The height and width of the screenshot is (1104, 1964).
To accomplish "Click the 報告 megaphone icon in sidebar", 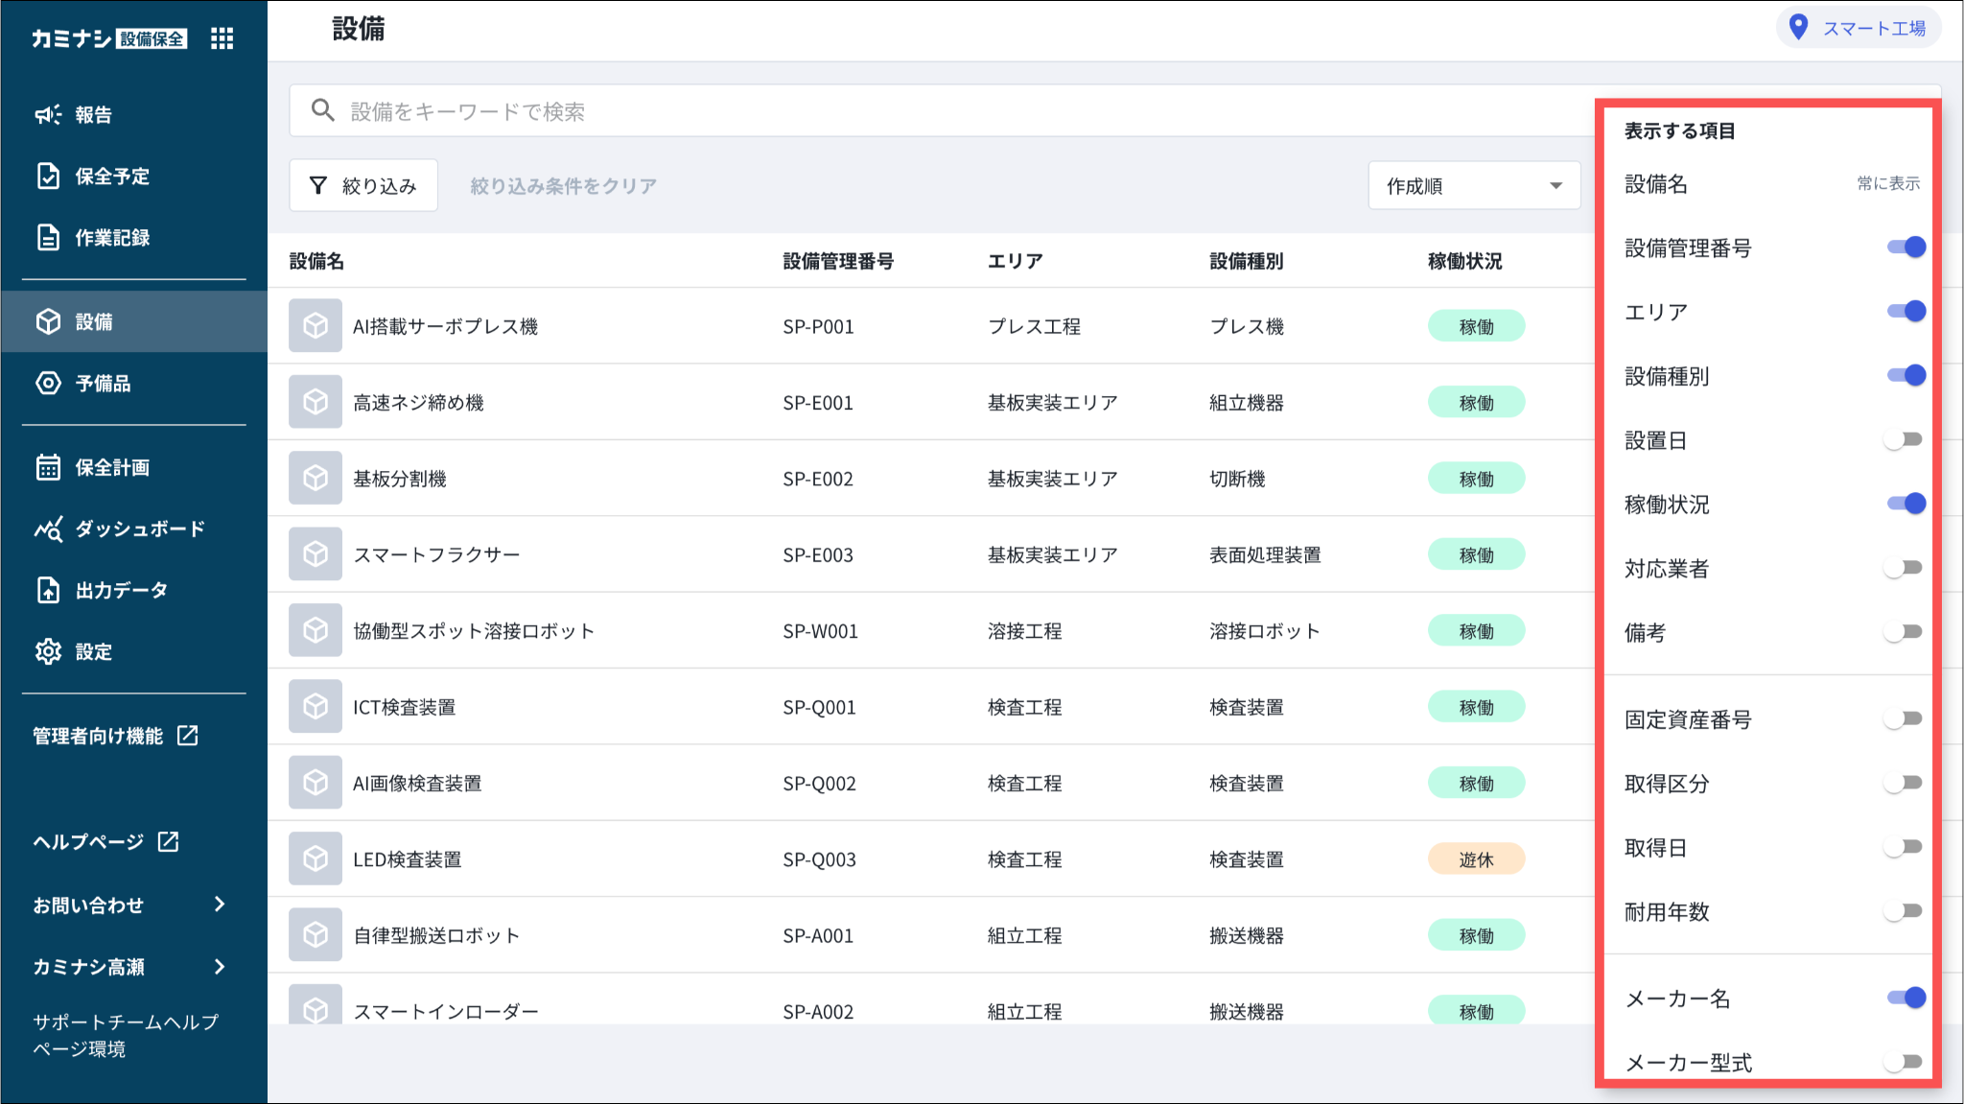I will pos(48,115).
